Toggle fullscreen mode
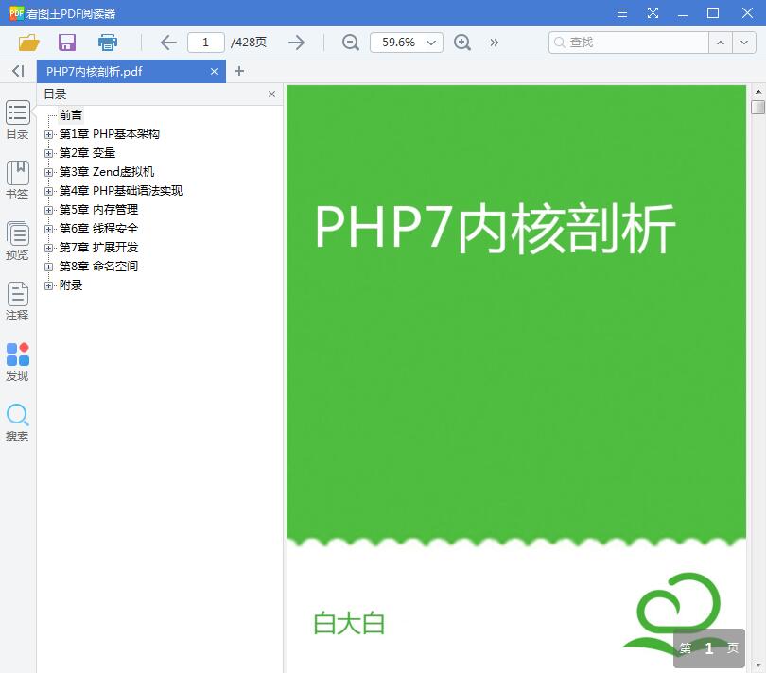The width and height of the screenshot is (766, 673). point(653,13)
